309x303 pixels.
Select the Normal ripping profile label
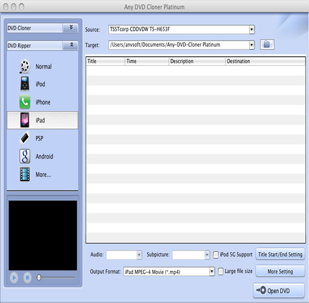click(44, 66)
